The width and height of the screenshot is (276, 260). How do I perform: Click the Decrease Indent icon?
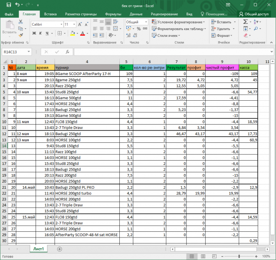pyautogui.click(x=95, y=36)
